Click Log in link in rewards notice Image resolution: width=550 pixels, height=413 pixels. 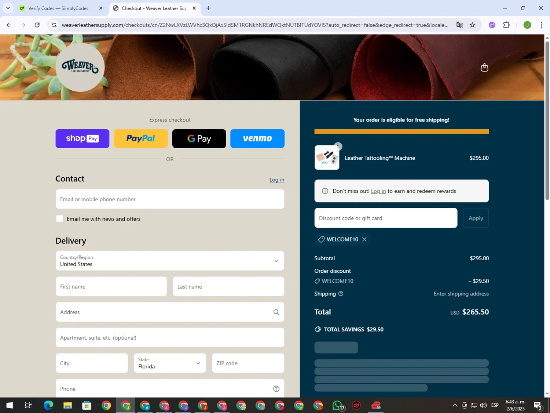click(x=378, y=191)
